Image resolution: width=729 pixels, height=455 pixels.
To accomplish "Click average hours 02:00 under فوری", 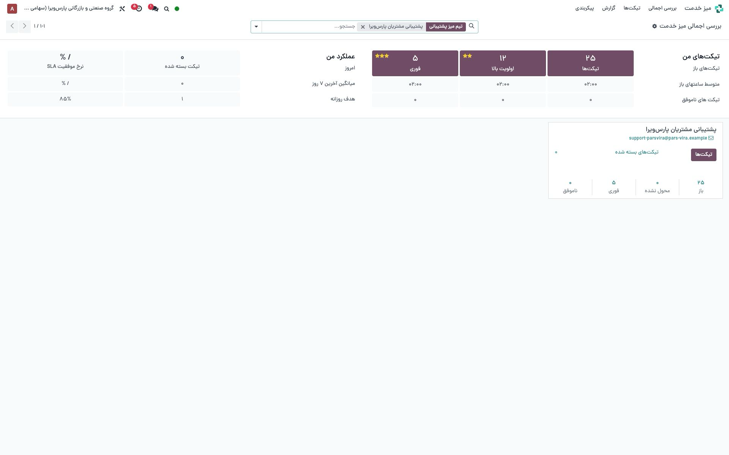I will pos(415,84).
